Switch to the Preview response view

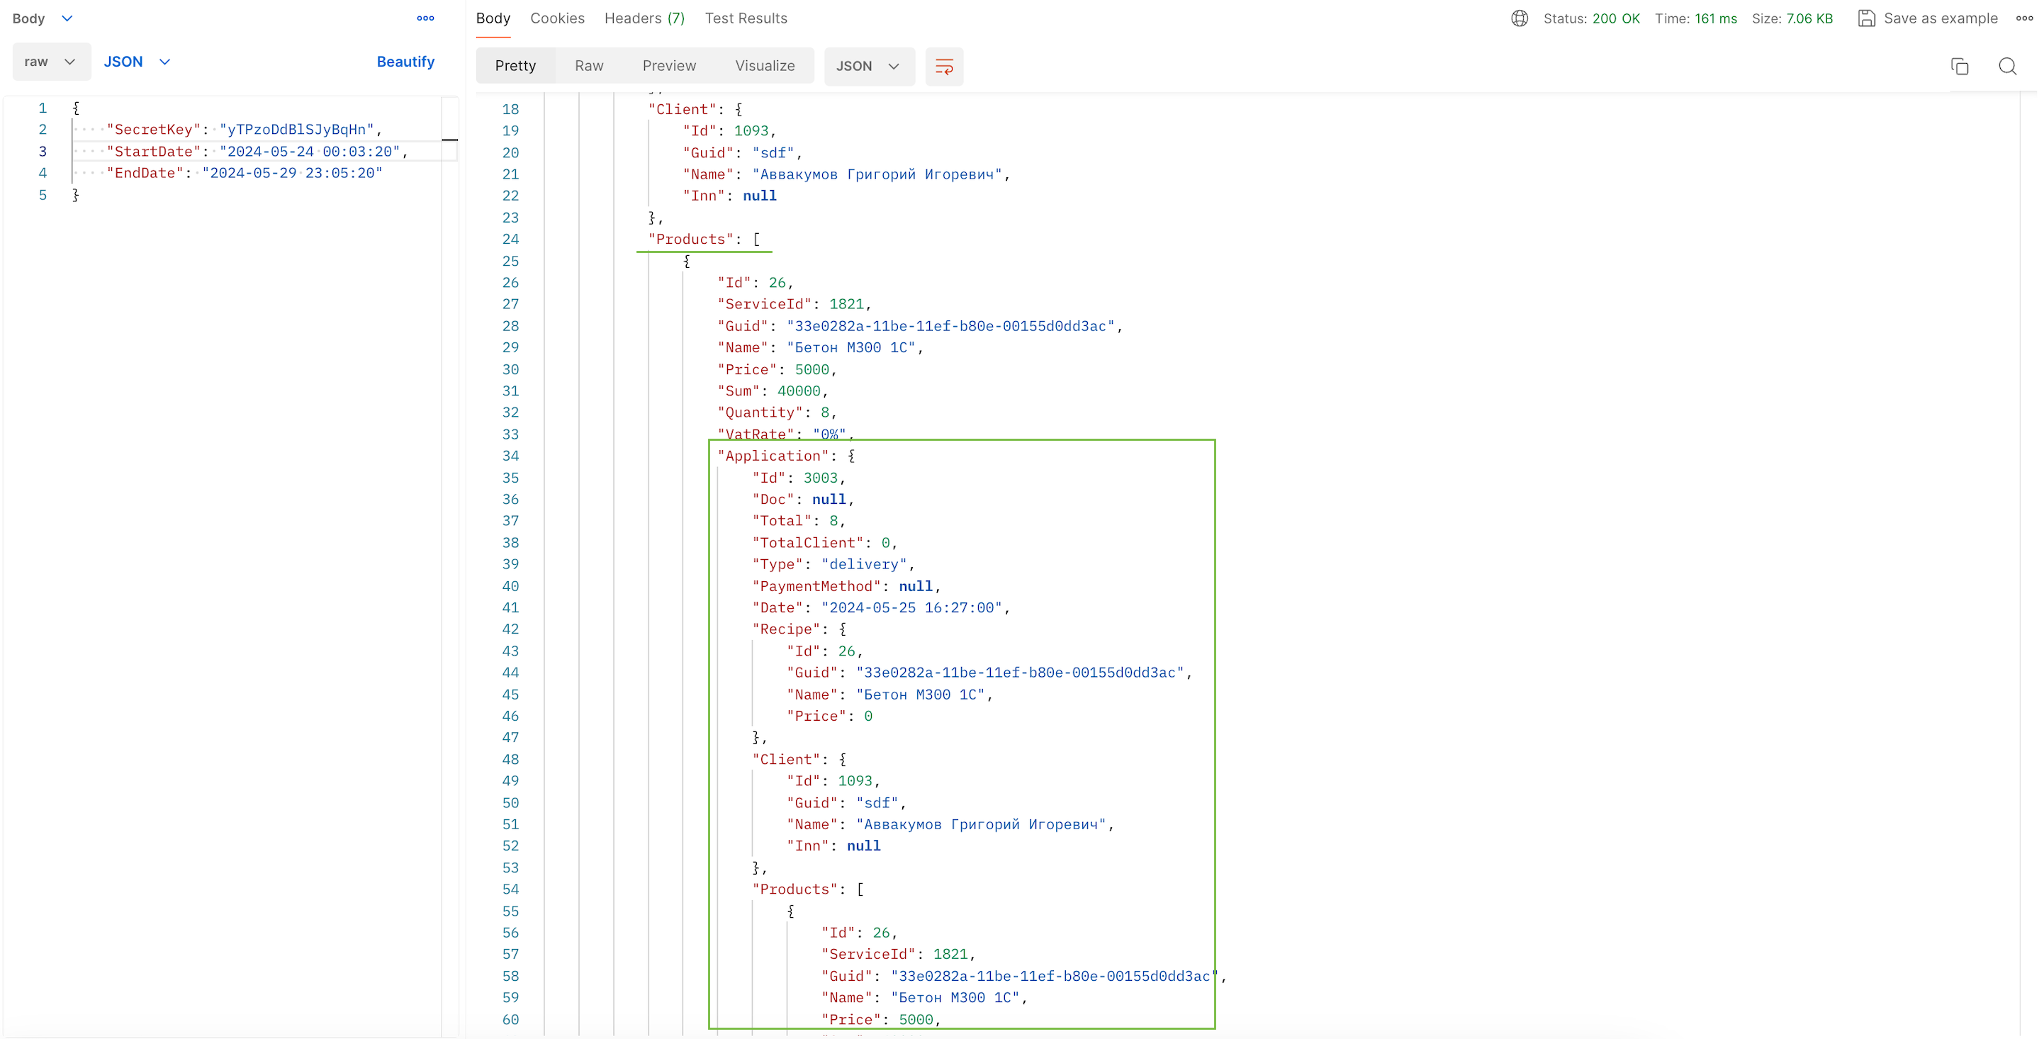(x=668, y=66)
